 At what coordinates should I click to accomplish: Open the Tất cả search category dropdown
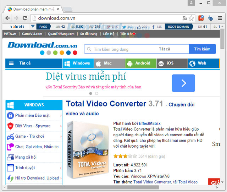click(x=165, y=49)
